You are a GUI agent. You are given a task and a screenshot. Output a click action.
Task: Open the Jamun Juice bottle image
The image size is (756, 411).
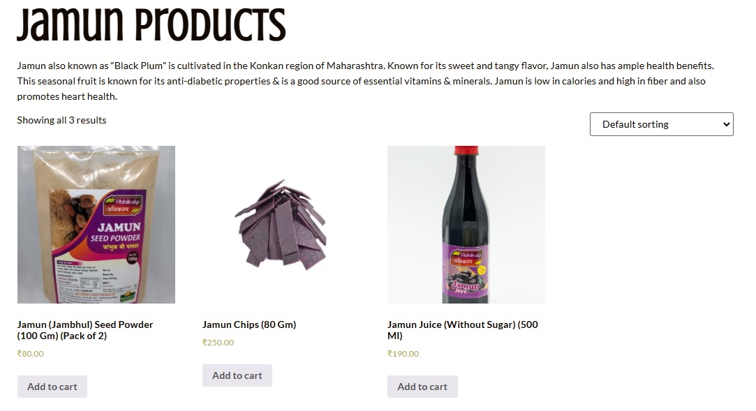click(x=466, y=224)
